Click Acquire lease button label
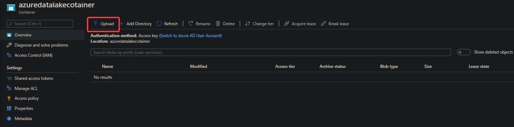This screenshot has height=127, width=514. click(x=304, y=24)
